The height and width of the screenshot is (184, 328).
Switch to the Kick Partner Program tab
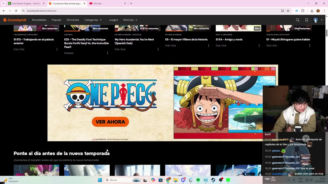tap(26, 4)
